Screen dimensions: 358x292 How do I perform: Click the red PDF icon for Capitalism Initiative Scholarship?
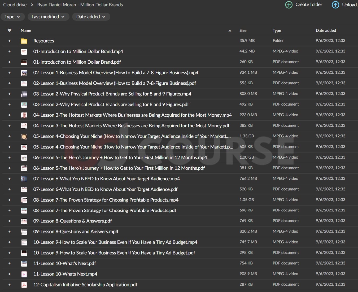(x=24, y=285)
